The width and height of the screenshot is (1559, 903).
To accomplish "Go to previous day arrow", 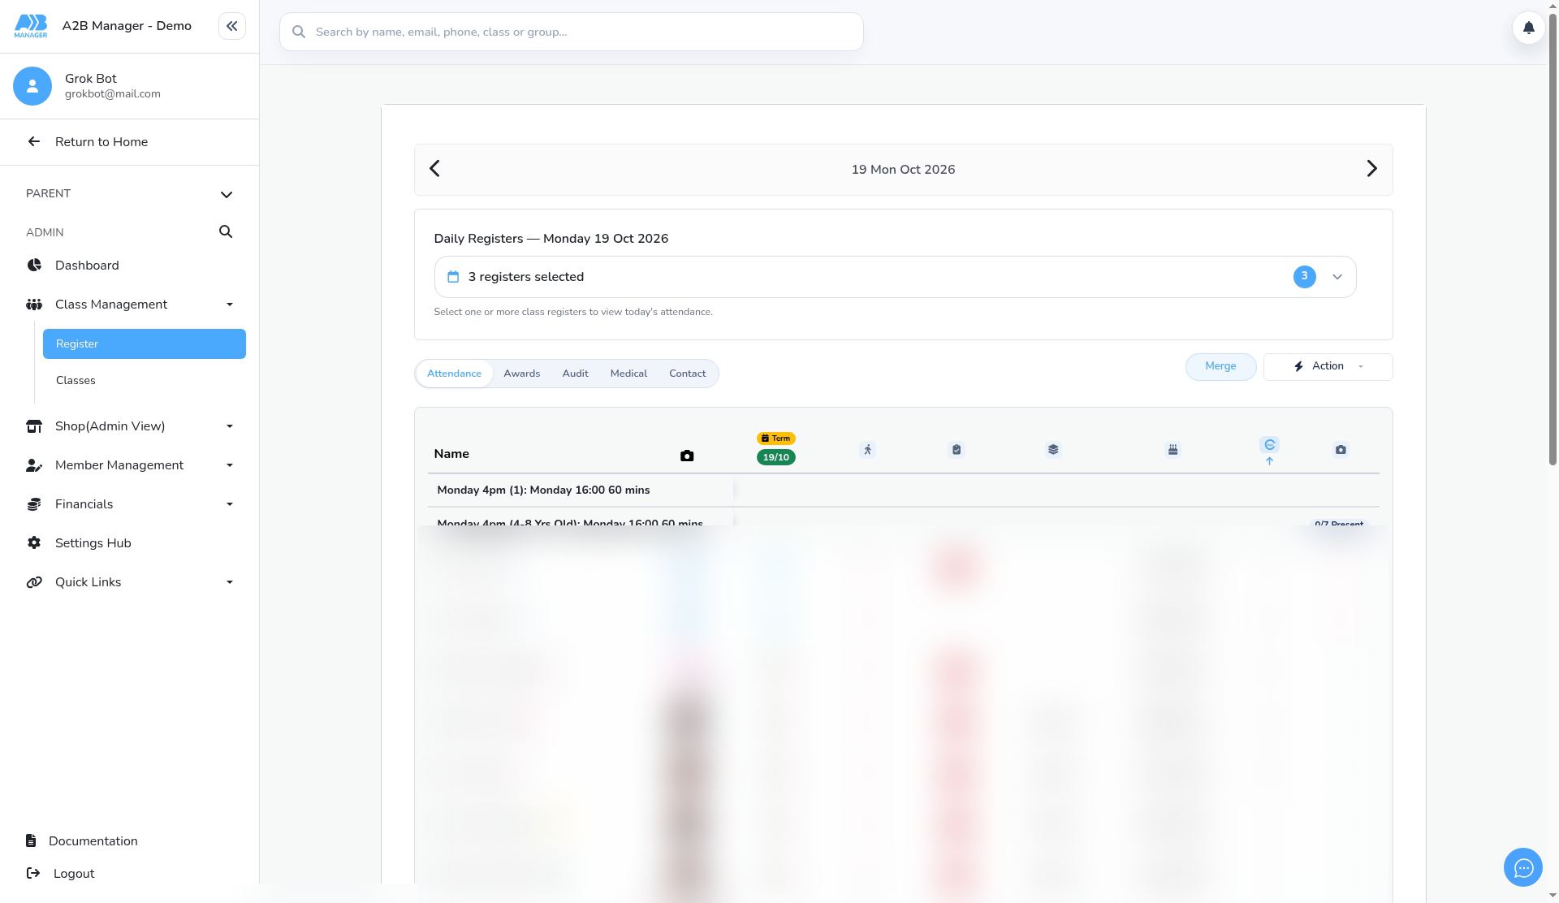I will pyautogui.click(x=434, y=169).
